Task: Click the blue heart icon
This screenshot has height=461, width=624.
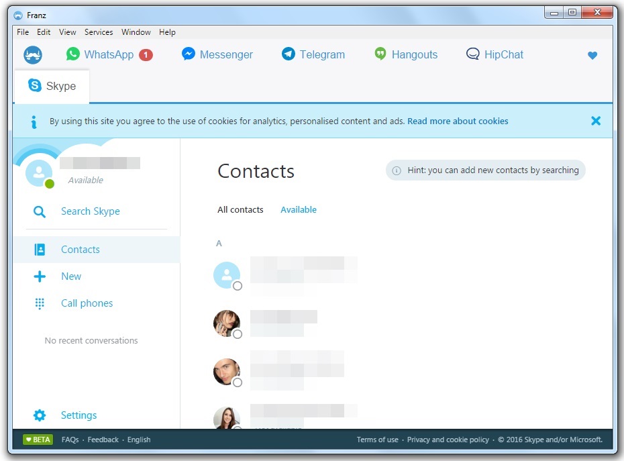Action: [x=592, y=55]
